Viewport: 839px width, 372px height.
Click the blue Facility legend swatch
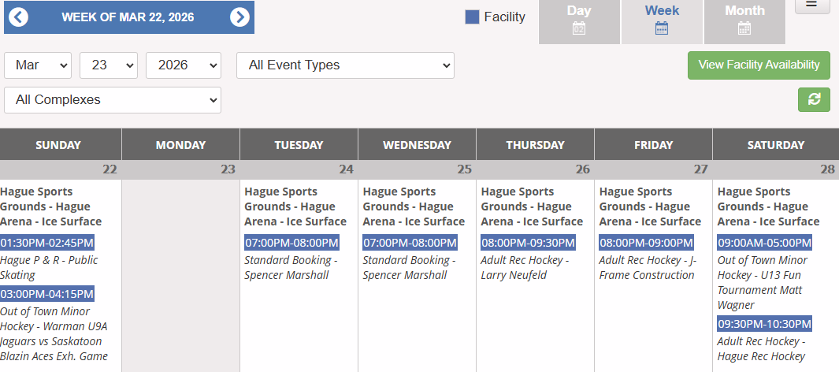(x=473, y=17)
